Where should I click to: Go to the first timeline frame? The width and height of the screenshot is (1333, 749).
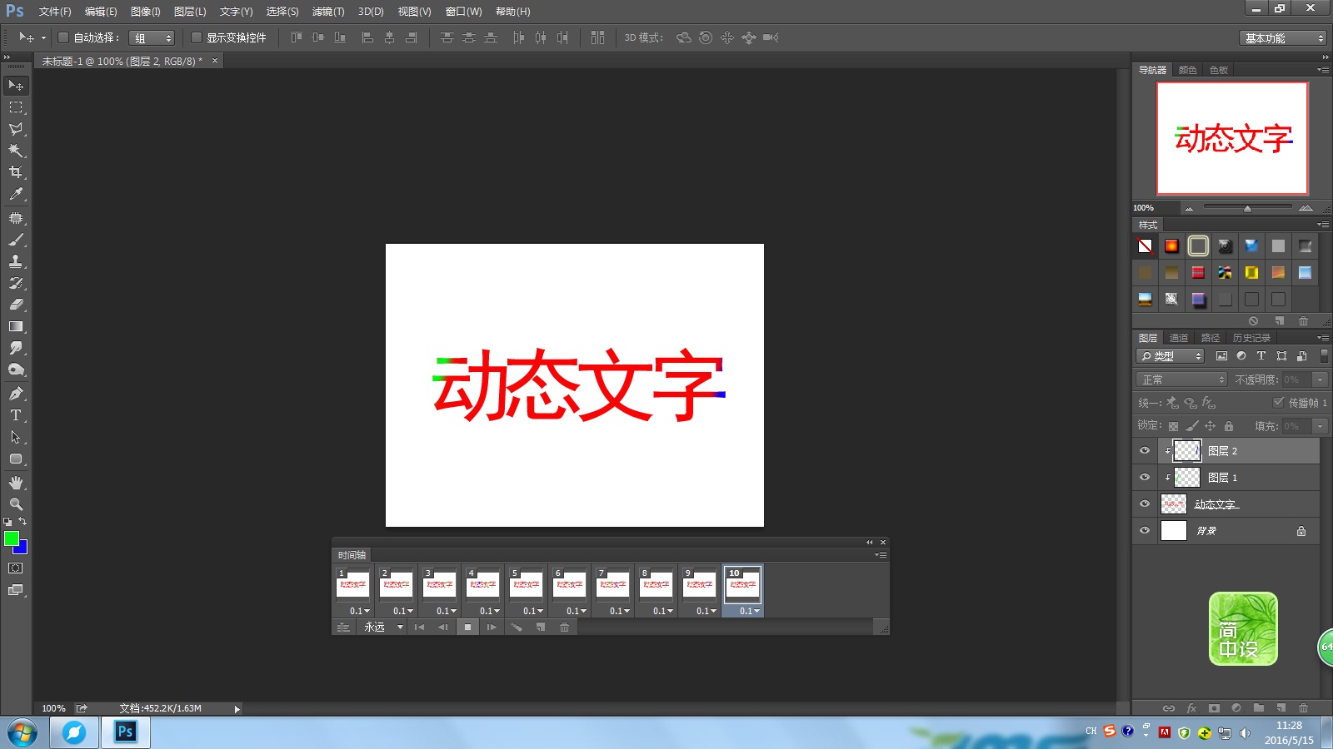(419, 627)
